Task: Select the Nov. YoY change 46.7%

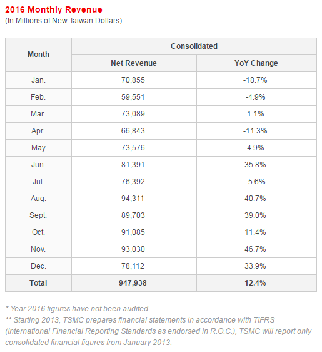Action: [x=255, y=249]
